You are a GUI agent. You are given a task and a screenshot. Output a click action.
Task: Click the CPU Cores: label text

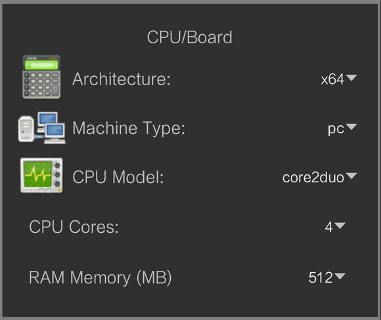pyautogui.click(x=74, y=227)
